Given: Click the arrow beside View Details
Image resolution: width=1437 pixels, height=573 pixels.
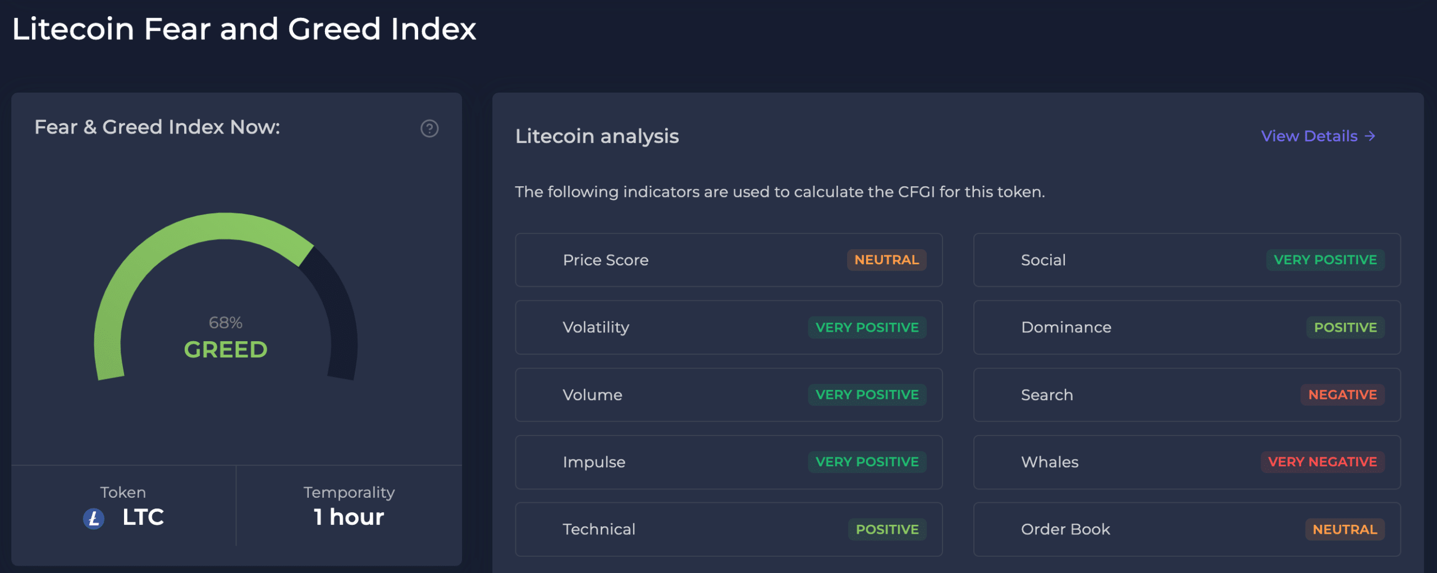Looking at the screenshot, I should click(x=1370, y=136).
